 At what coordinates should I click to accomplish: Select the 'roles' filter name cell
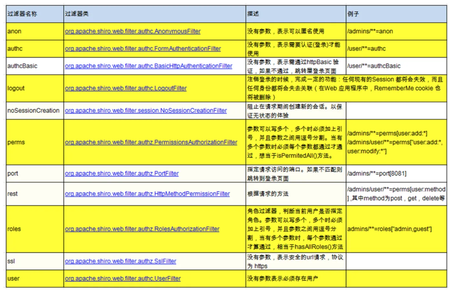[35, 229]
